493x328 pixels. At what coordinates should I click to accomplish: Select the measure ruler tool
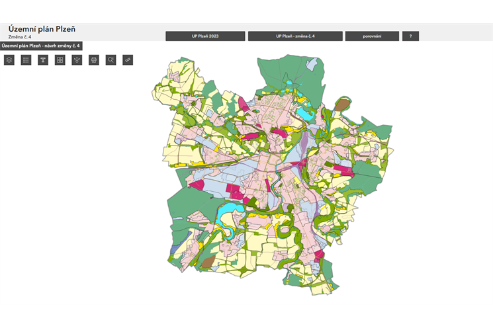[x=128, y=60]
